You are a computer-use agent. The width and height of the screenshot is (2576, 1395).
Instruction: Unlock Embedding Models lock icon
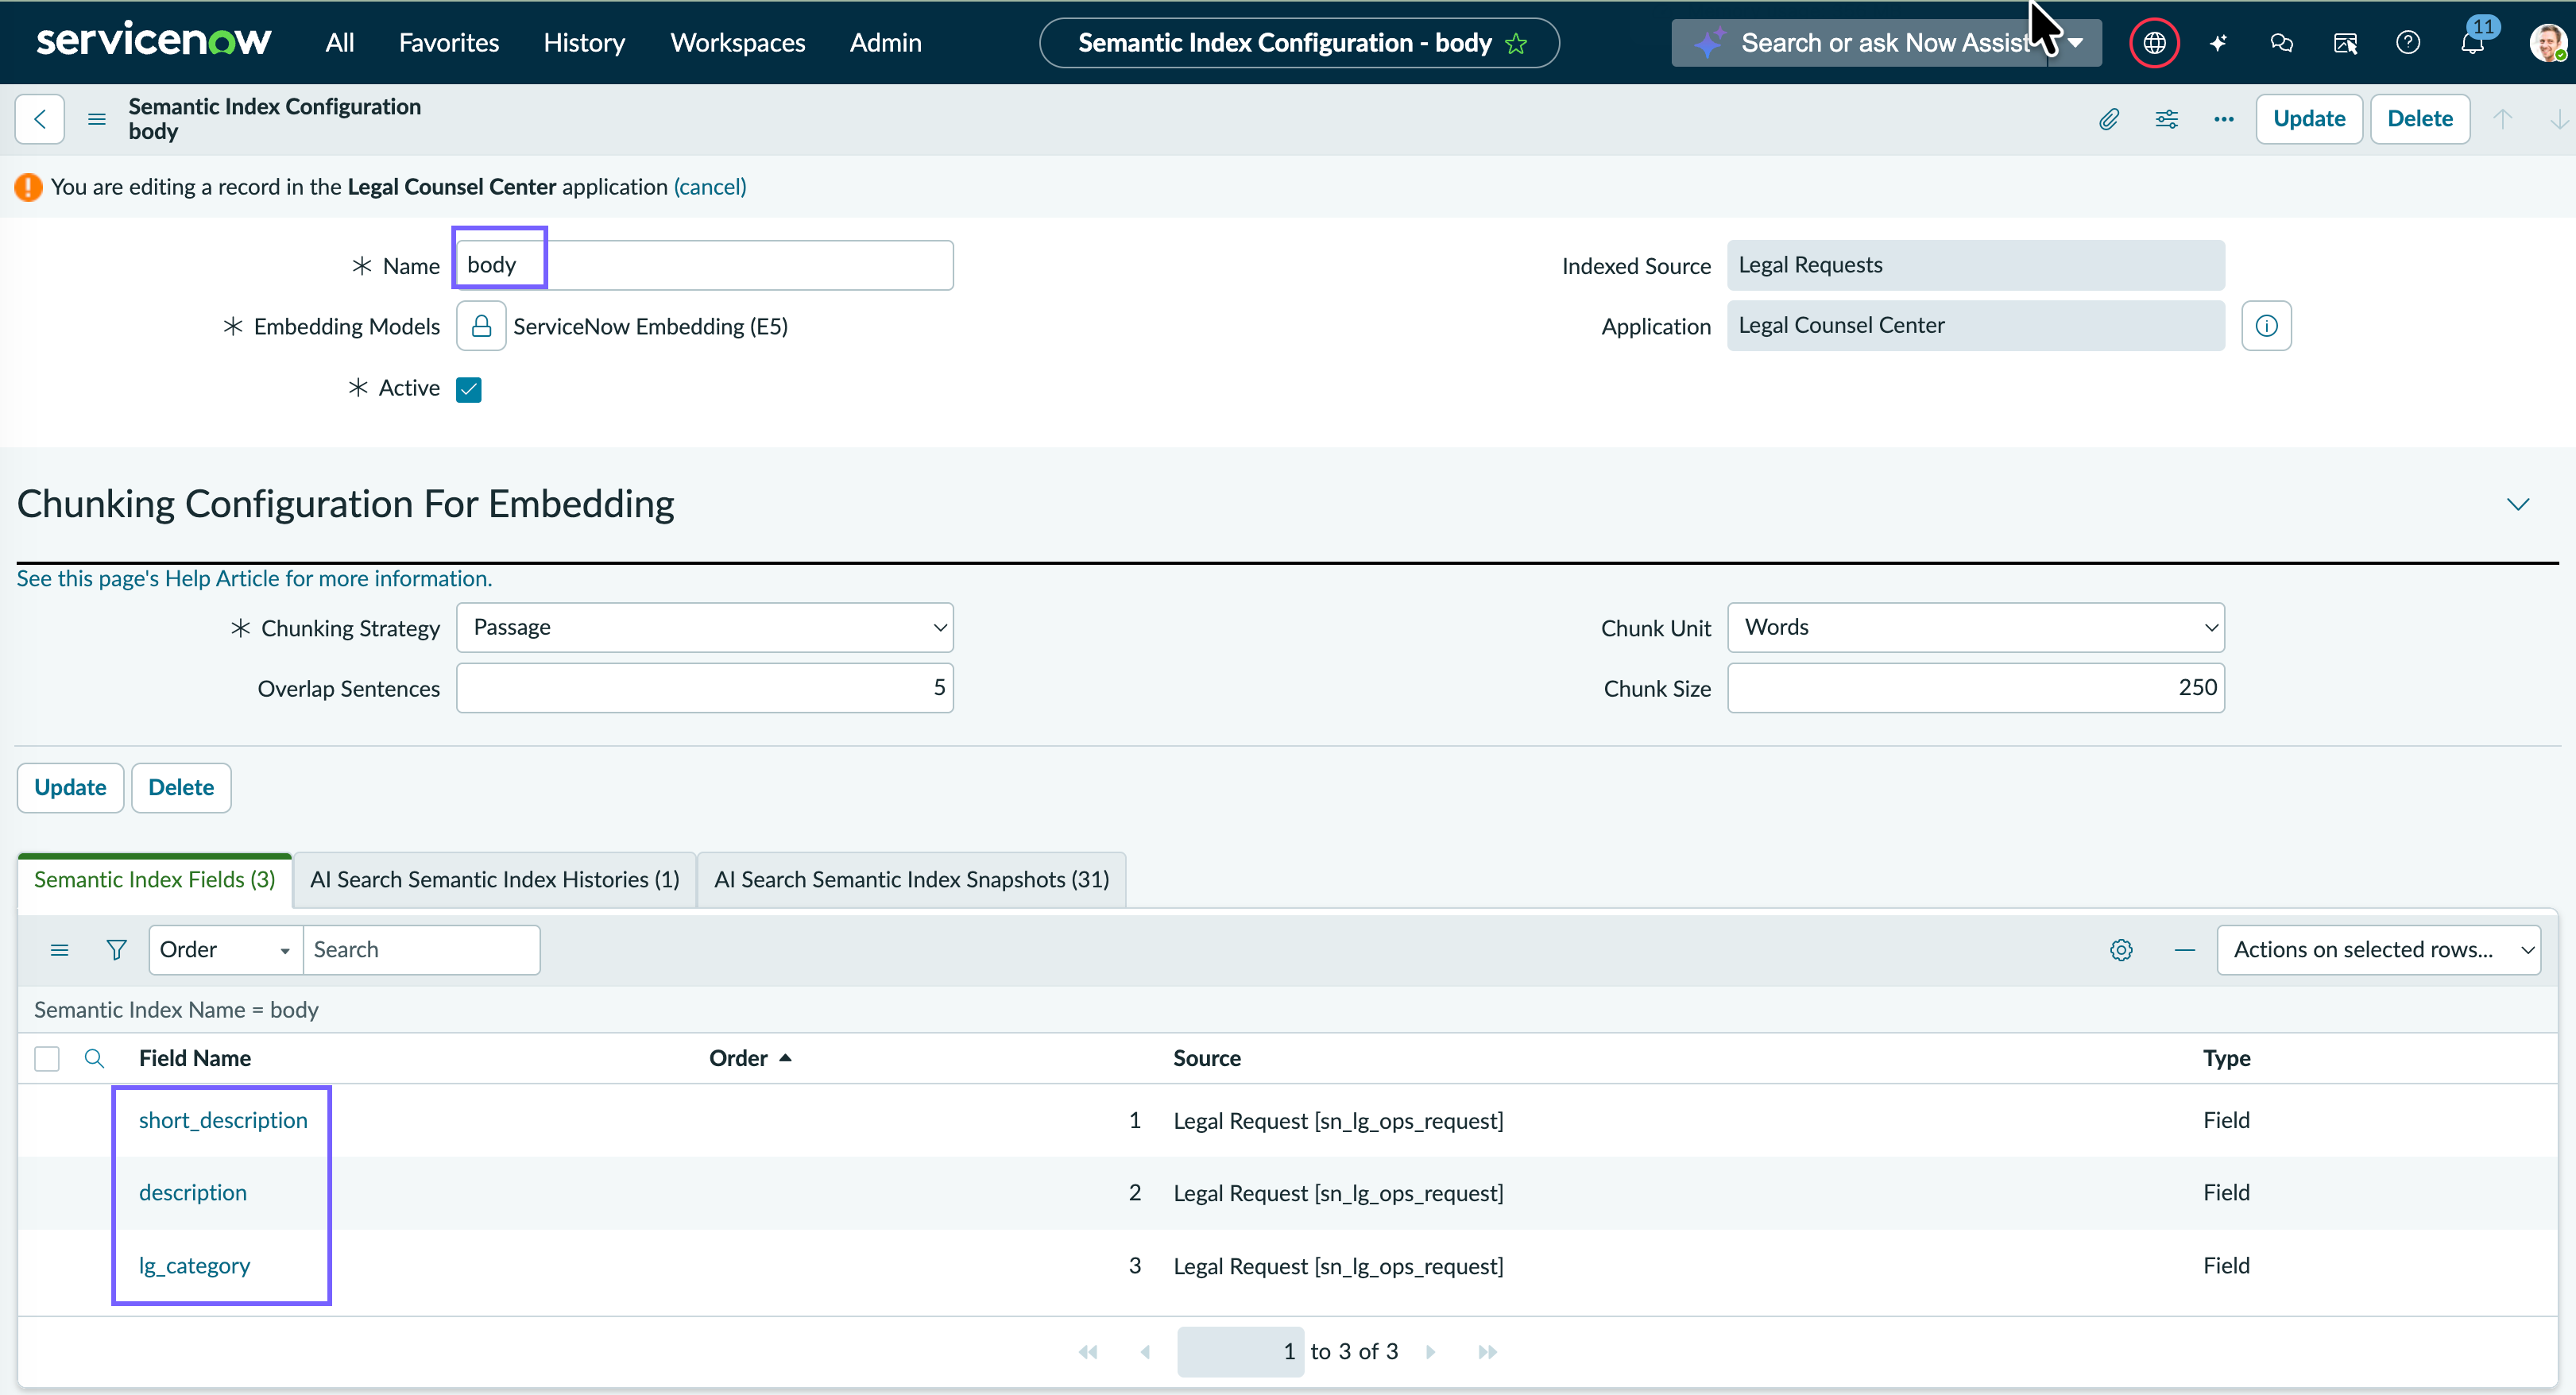pyautogui.click(x=481, y=326)
